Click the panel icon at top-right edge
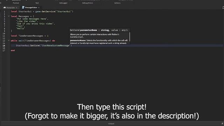 (x=223, y=8)
